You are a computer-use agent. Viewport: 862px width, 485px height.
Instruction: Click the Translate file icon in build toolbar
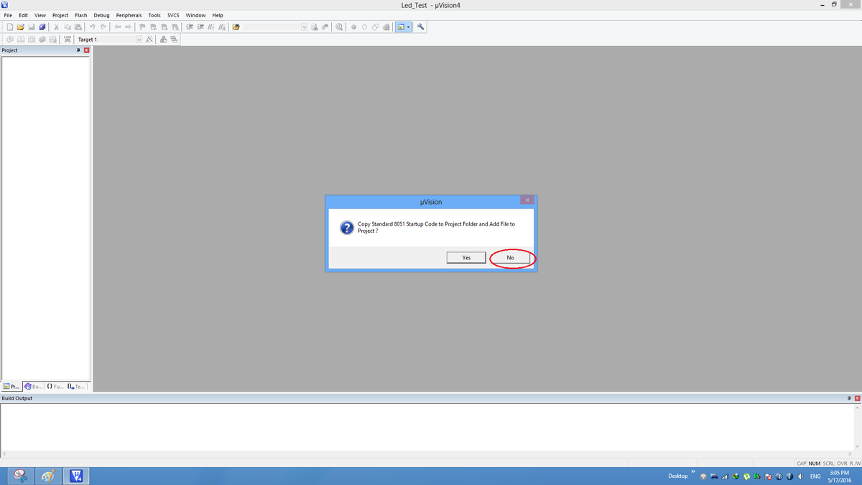10,39
